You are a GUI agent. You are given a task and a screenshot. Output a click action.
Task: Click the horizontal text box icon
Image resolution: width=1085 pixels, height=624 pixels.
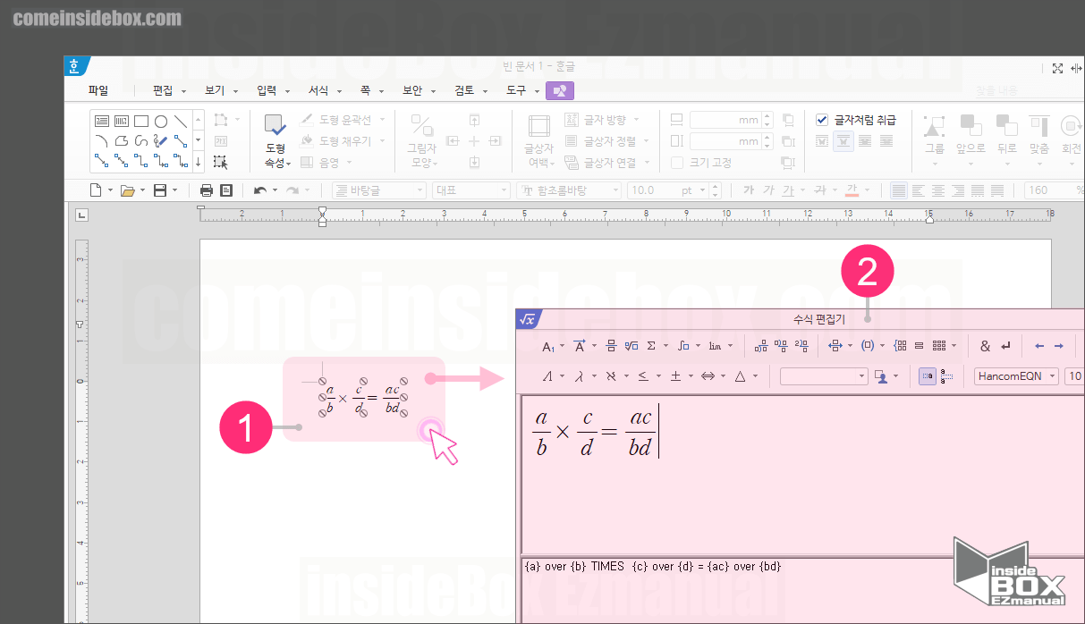(x=101, y=121)
